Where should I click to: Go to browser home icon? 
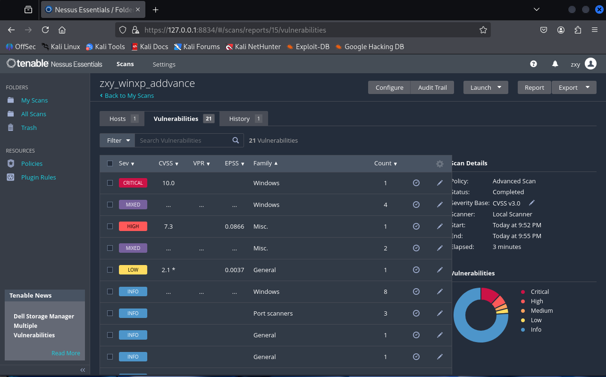coord(62,30)
